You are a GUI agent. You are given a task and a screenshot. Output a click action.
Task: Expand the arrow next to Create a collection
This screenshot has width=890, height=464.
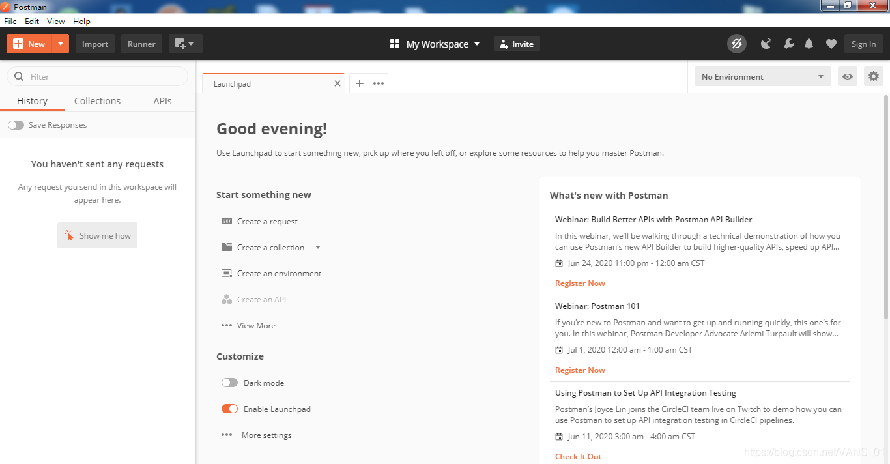pos(318,248)
